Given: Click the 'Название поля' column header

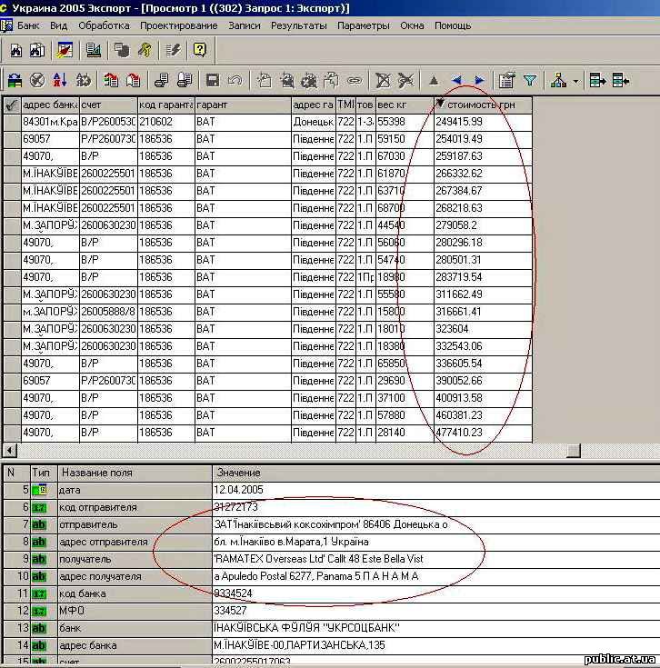Looking at the screenshot, I should pyautogui.click(x=135, y=473).
